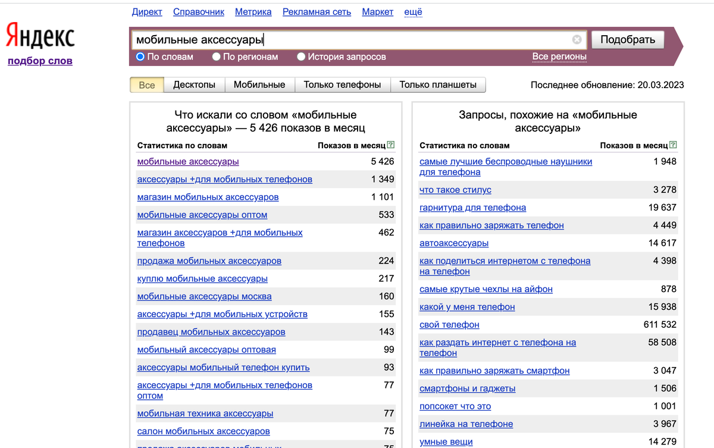Open similar query 'автоаксессуары'
This screenshot has width=714, height=448.
point(454,243)
